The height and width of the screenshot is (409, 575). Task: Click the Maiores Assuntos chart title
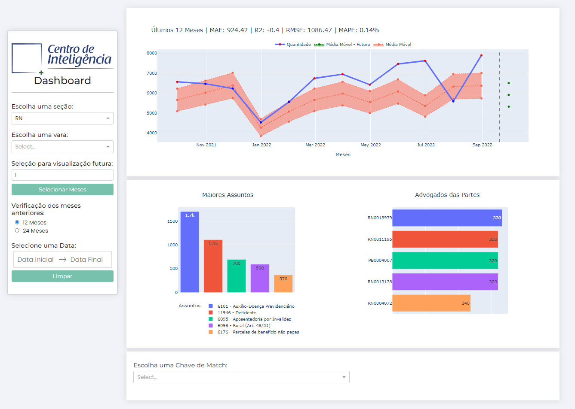(x=228, y=195)
